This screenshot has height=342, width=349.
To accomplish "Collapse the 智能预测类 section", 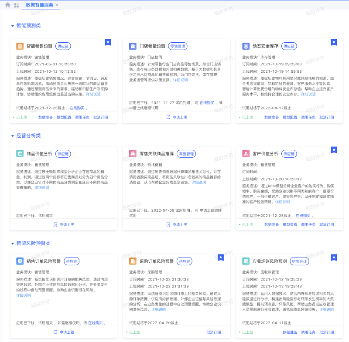I will 13,26.
